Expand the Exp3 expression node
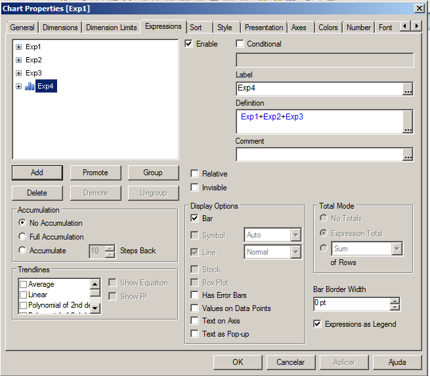The height and width of the screenshot is (376, 430). coord(18,73)
